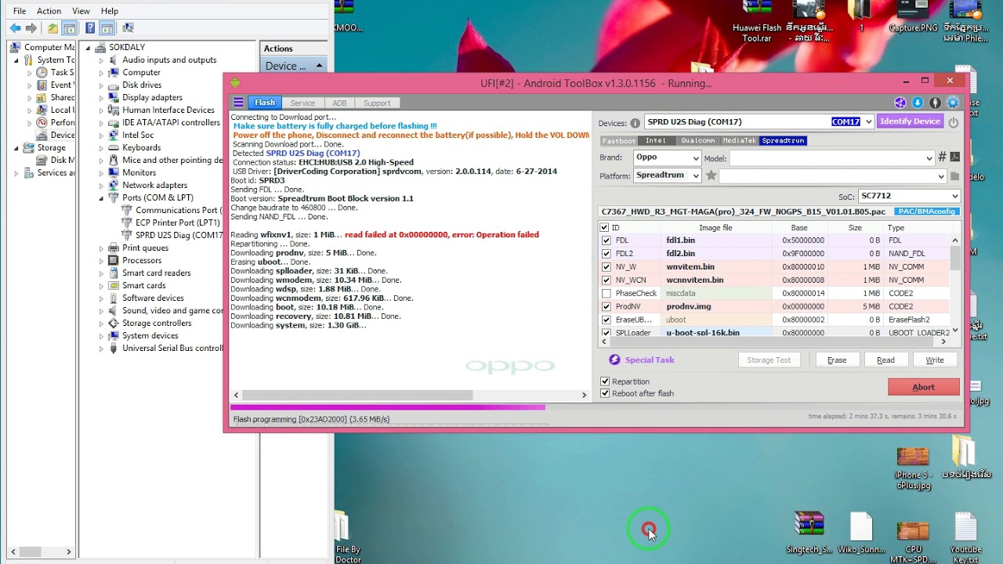Open iPhone 5 - 6Plus.jpg desktop icon
1003x564 pixels.
tap(913, 468)
